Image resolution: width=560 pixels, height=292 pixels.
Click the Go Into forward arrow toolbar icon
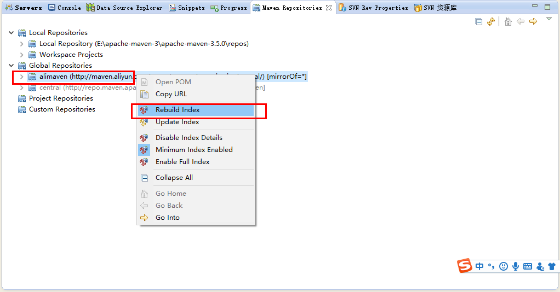[x=533, y=22]
